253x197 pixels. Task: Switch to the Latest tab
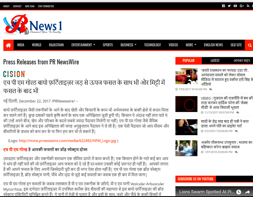pos(215,61)
